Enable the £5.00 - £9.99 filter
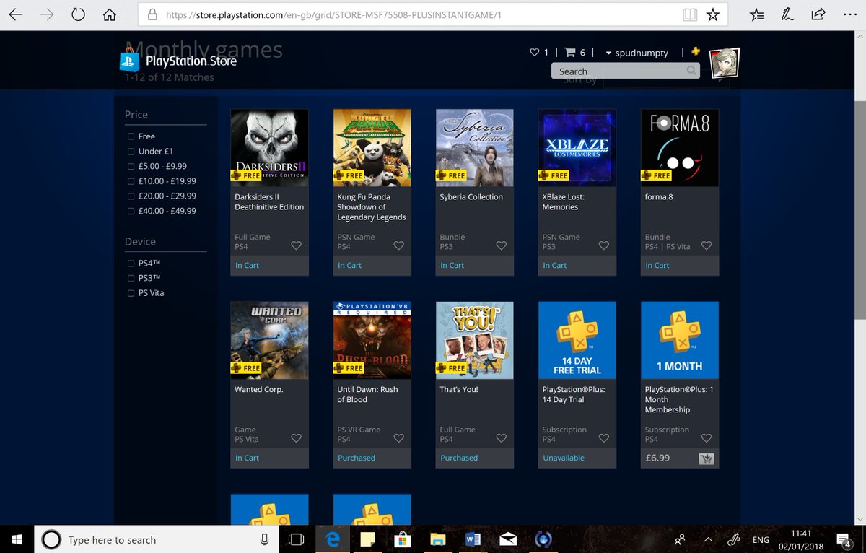 pyautogui.click(x=131, y=166)
